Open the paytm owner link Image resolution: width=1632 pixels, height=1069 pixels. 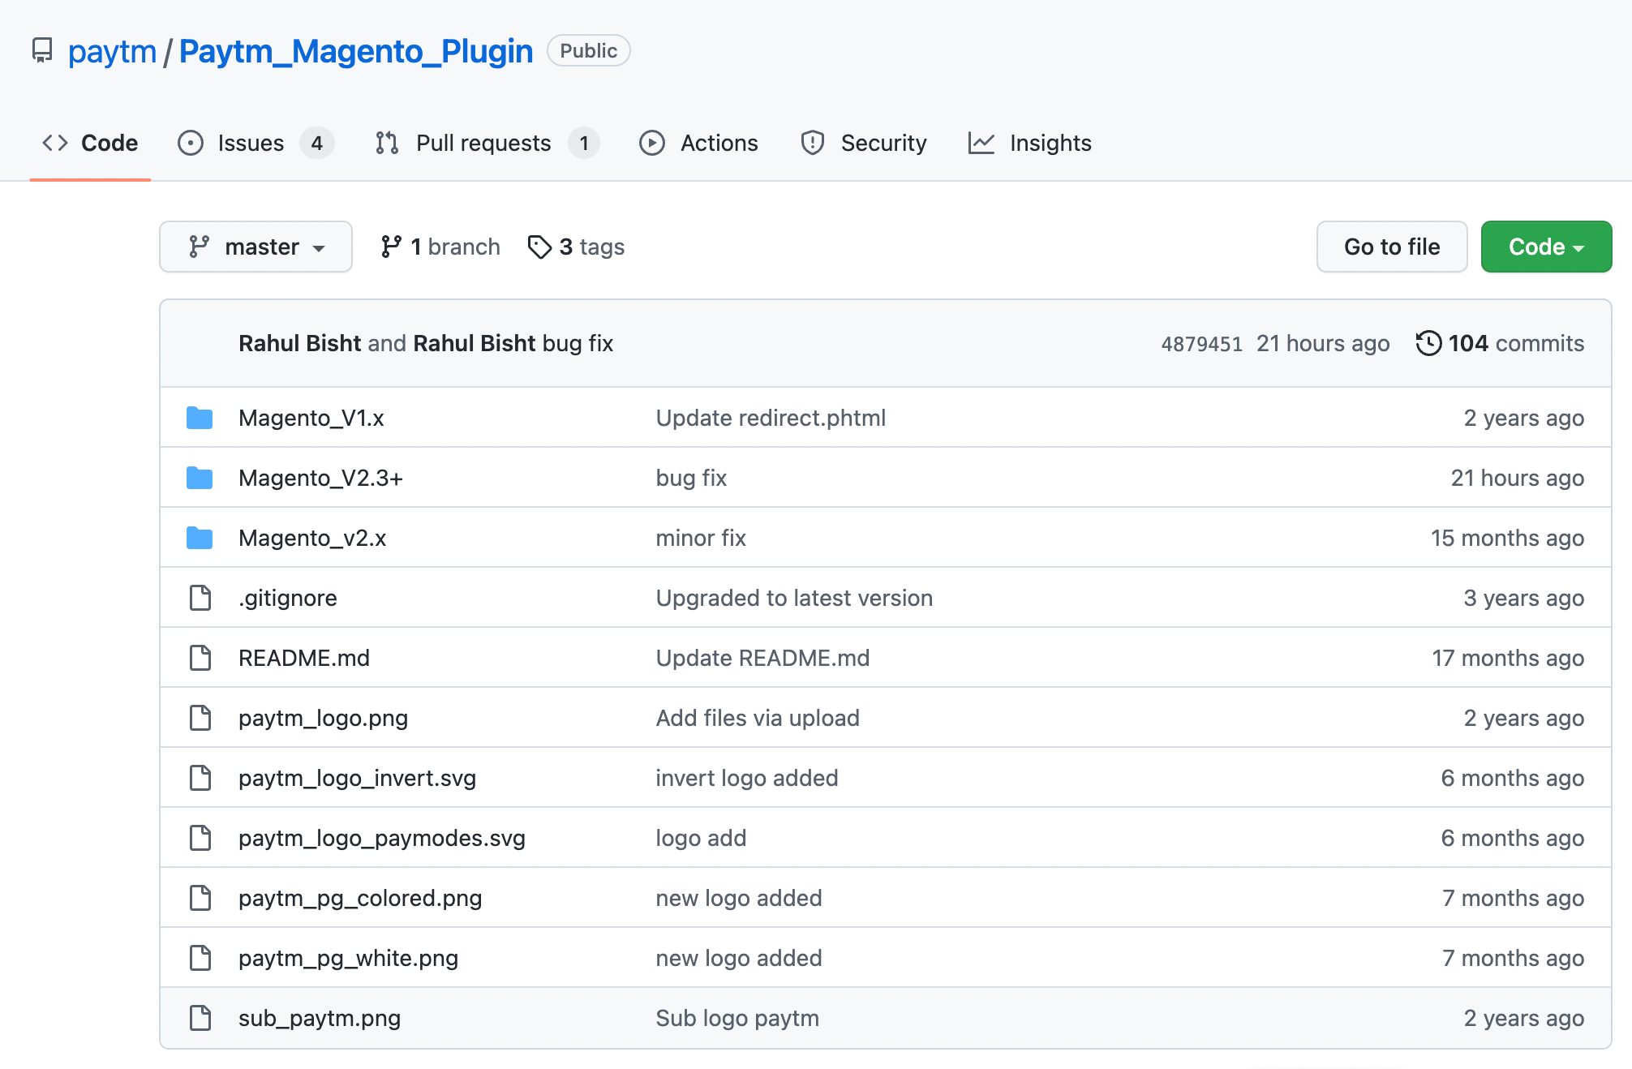pyautogui.click(x=112, y=51)
